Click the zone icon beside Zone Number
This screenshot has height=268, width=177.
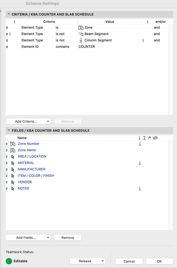(13, 144)
